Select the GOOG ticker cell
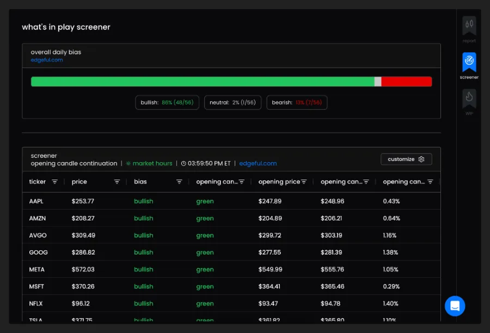 [39, 252]
